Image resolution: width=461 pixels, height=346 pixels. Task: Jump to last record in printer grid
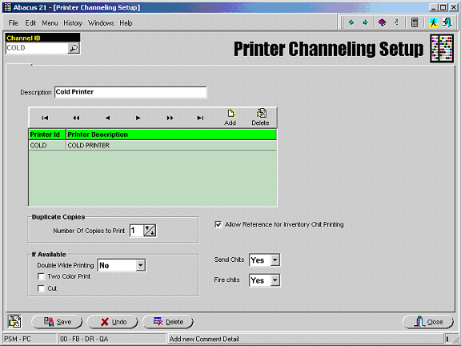[x=200, y=118]
